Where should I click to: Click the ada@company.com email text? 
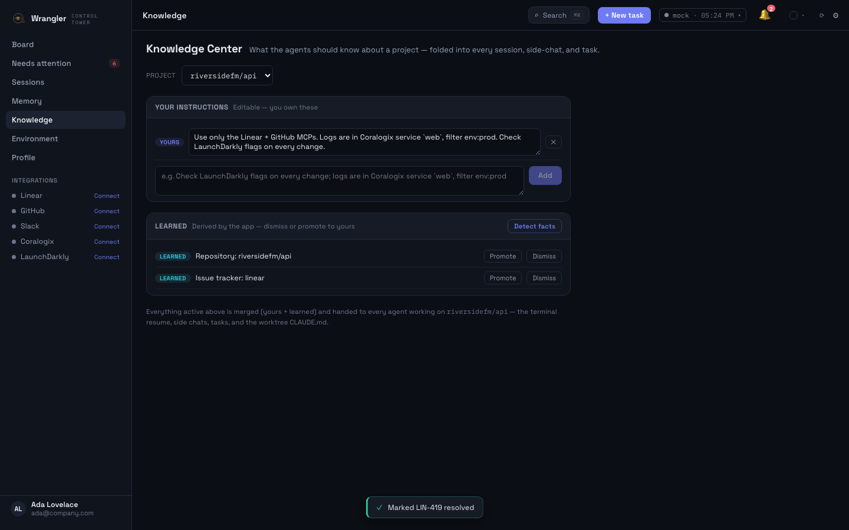pyautogui.click(x=62, y=514)
